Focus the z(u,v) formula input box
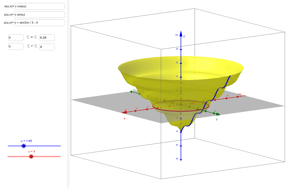This screenshot has width=287, height=188. click(x=39, y=23)
